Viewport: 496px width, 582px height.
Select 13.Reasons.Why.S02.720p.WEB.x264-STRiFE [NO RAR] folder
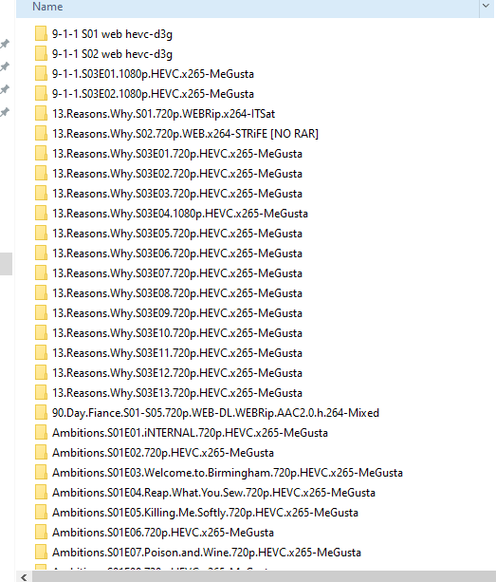(x=185, y=133)
